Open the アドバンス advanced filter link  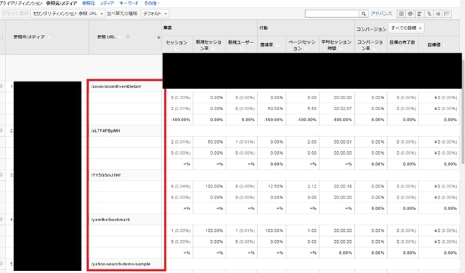pyautogui.click(x=382, y=14)
